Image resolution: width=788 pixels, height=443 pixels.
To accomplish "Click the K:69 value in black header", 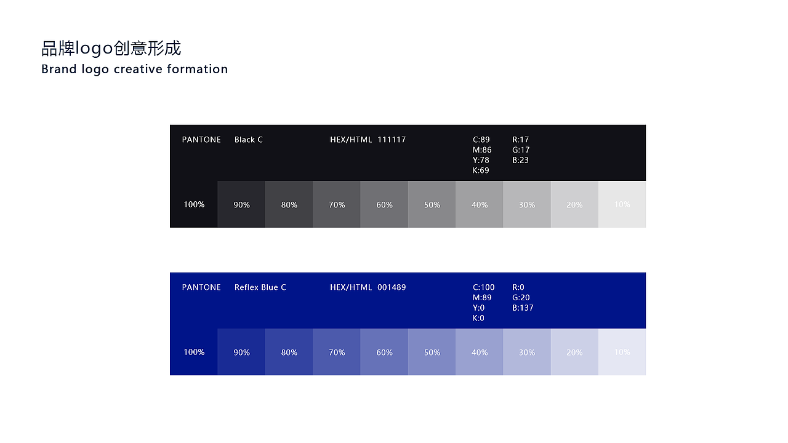I will click(x=481, y=170).
